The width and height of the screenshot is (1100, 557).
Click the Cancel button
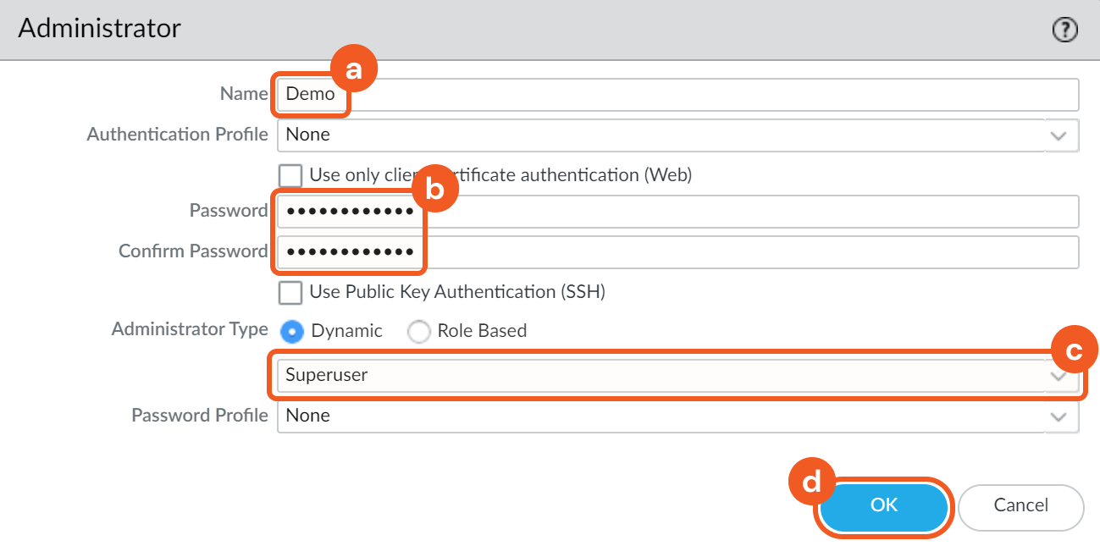click(x=1020, y=505)
